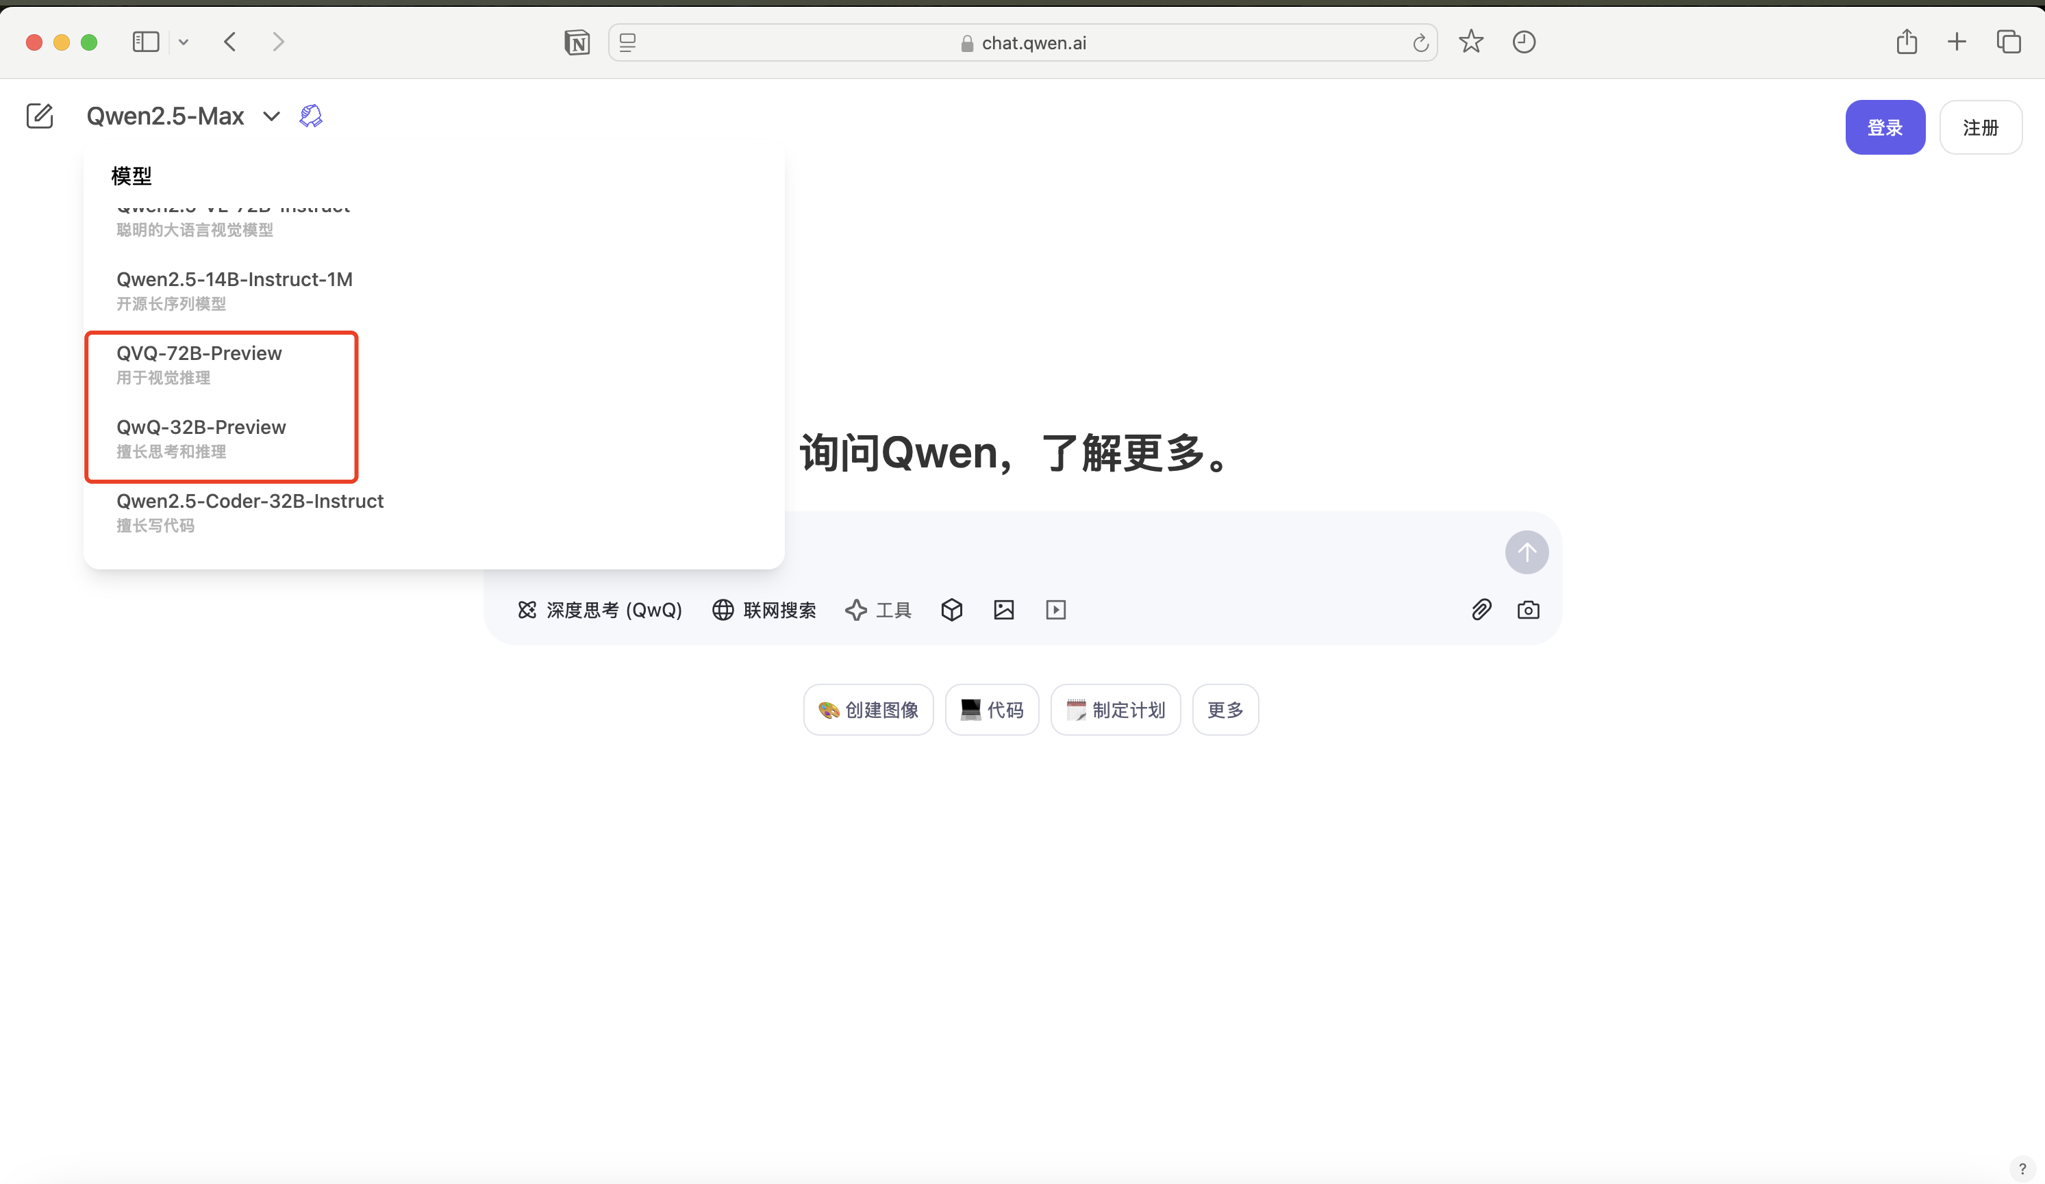Reload the page with refresh icon
This screenshot has height=1184, width=2045.
[x=1420, y=42]
